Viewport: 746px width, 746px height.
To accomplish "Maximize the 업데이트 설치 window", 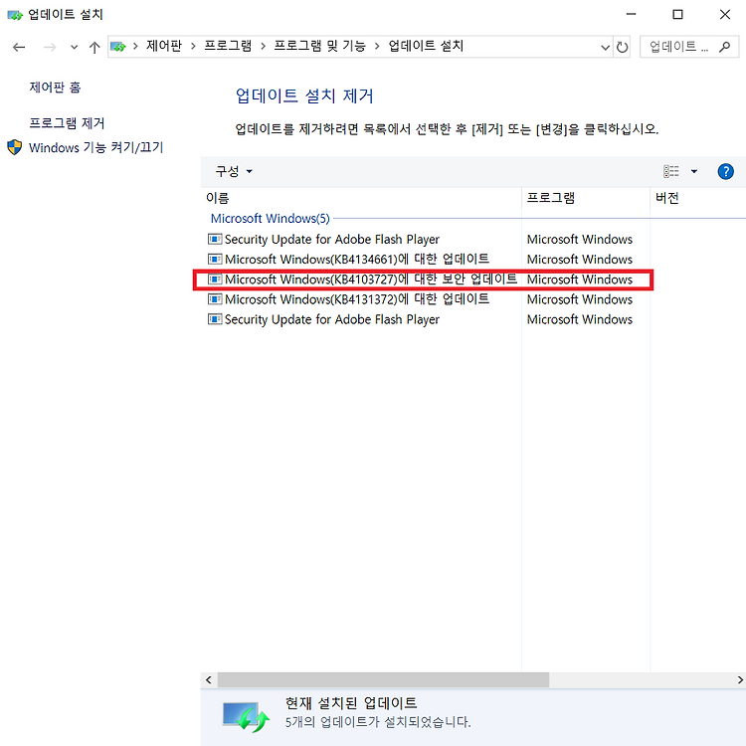I will point(677,14).
